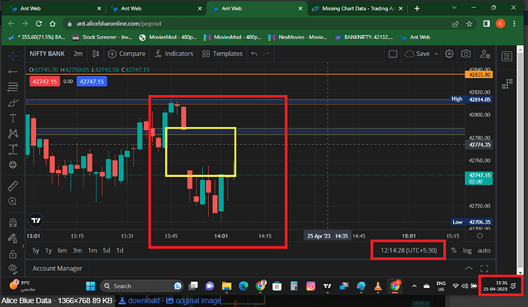Switch to the first Ant Web tab

tap(56, 8)
